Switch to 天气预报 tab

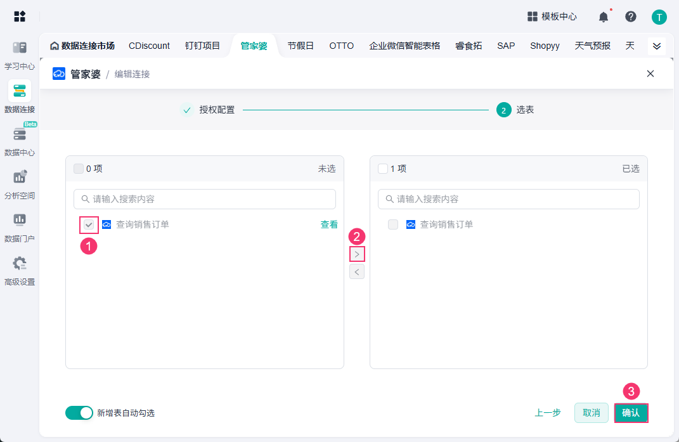pyautogui.click(x=592, y=46)
